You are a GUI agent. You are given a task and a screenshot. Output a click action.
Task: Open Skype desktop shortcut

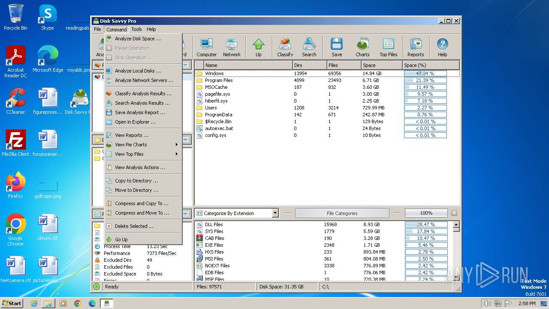tap(47, 17)
